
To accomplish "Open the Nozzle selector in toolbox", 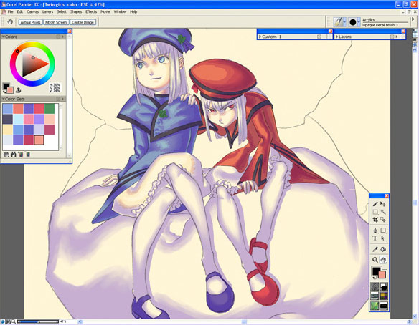I will pyautogui.click(x=384, y=306).
